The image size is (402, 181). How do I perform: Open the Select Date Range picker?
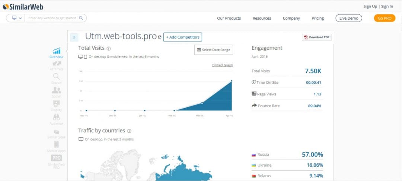click(213, 50)
